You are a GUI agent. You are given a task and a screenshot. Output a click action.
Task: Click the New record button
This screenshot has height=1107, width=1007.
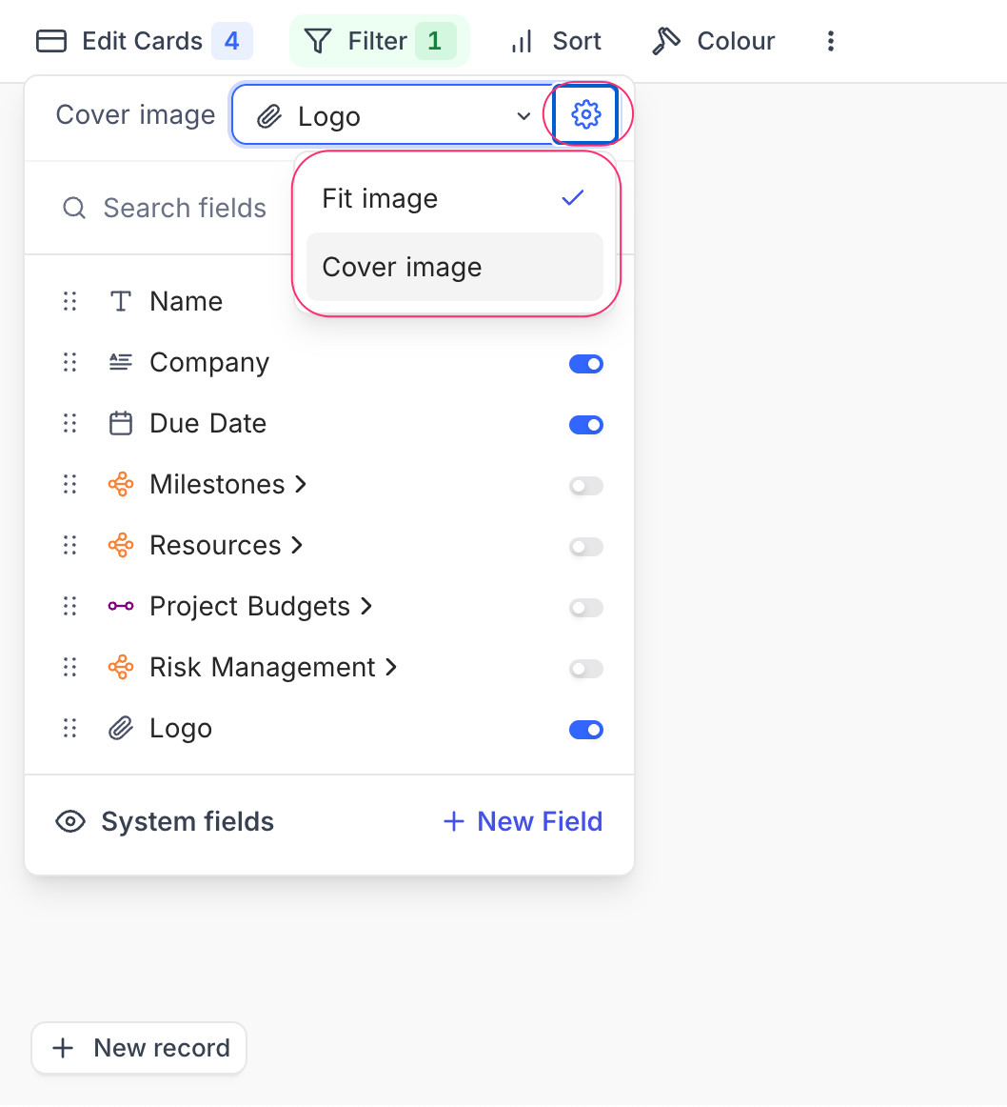tap(138, 1048)
